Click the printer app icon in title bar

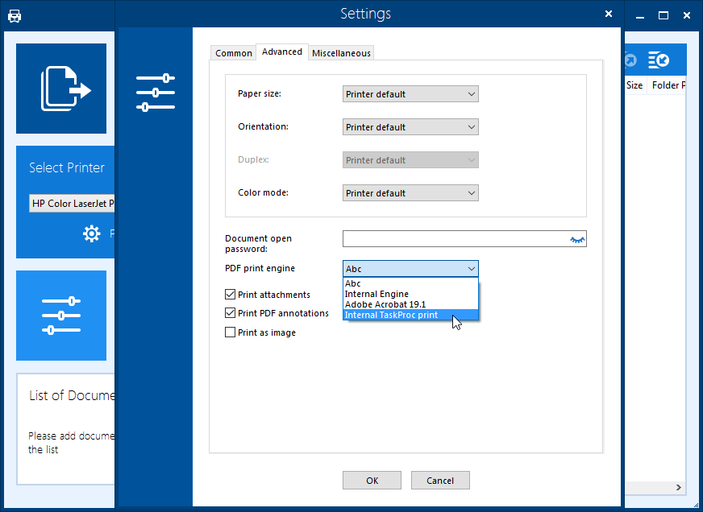pyautogui.click(x=15, y=15)
